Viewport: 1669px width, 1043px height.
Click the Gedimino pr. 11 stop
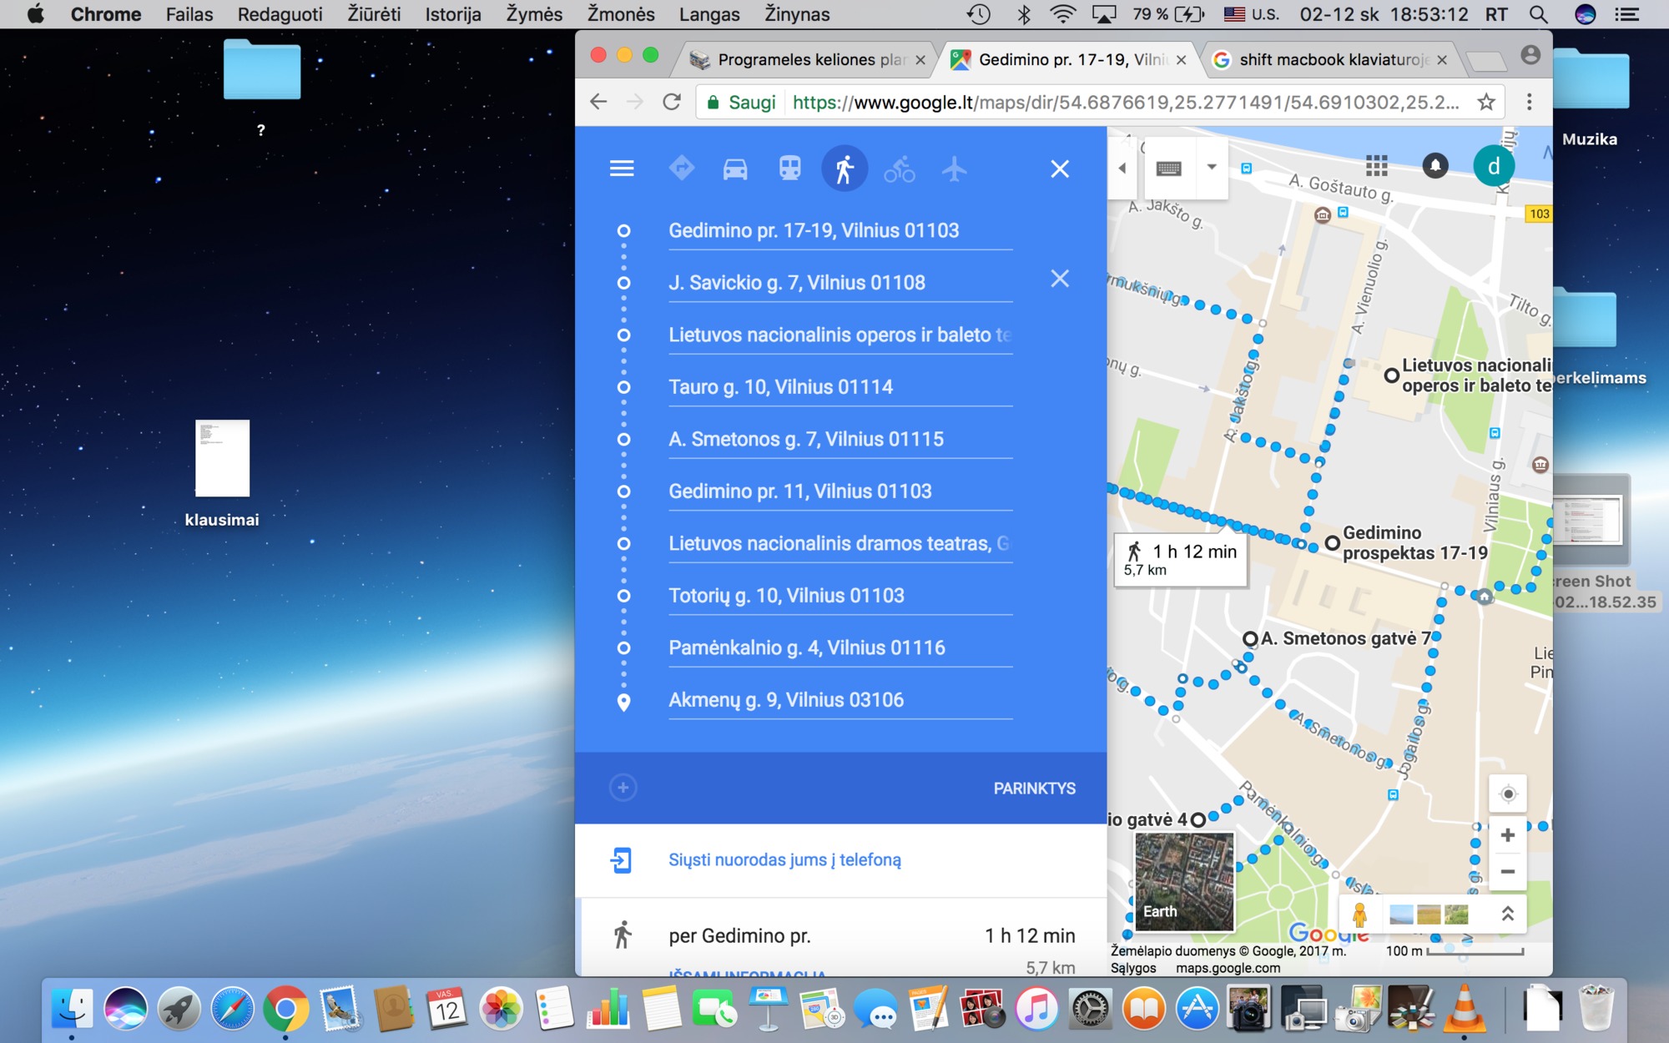coord(840,491)
